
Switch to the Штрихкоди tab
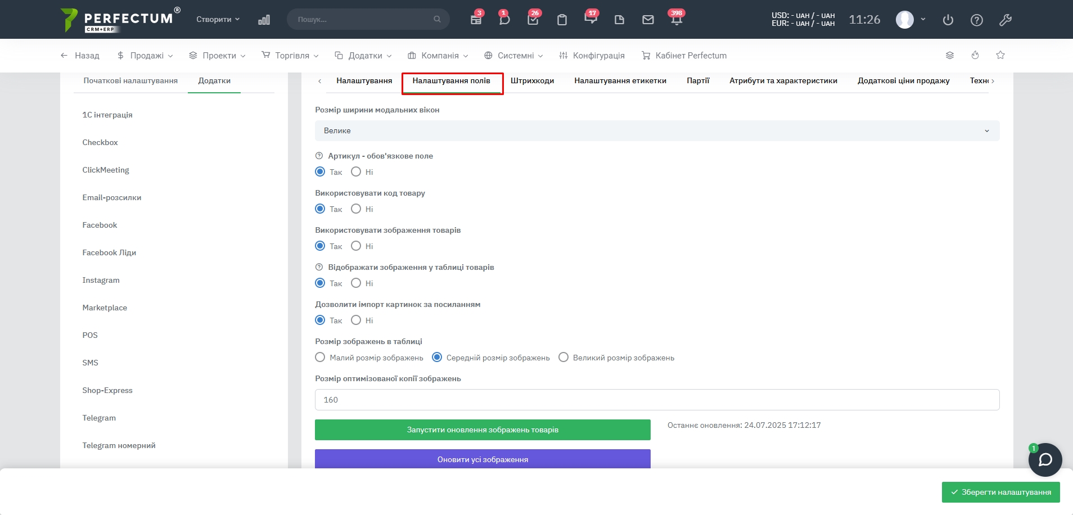(532, 81)
